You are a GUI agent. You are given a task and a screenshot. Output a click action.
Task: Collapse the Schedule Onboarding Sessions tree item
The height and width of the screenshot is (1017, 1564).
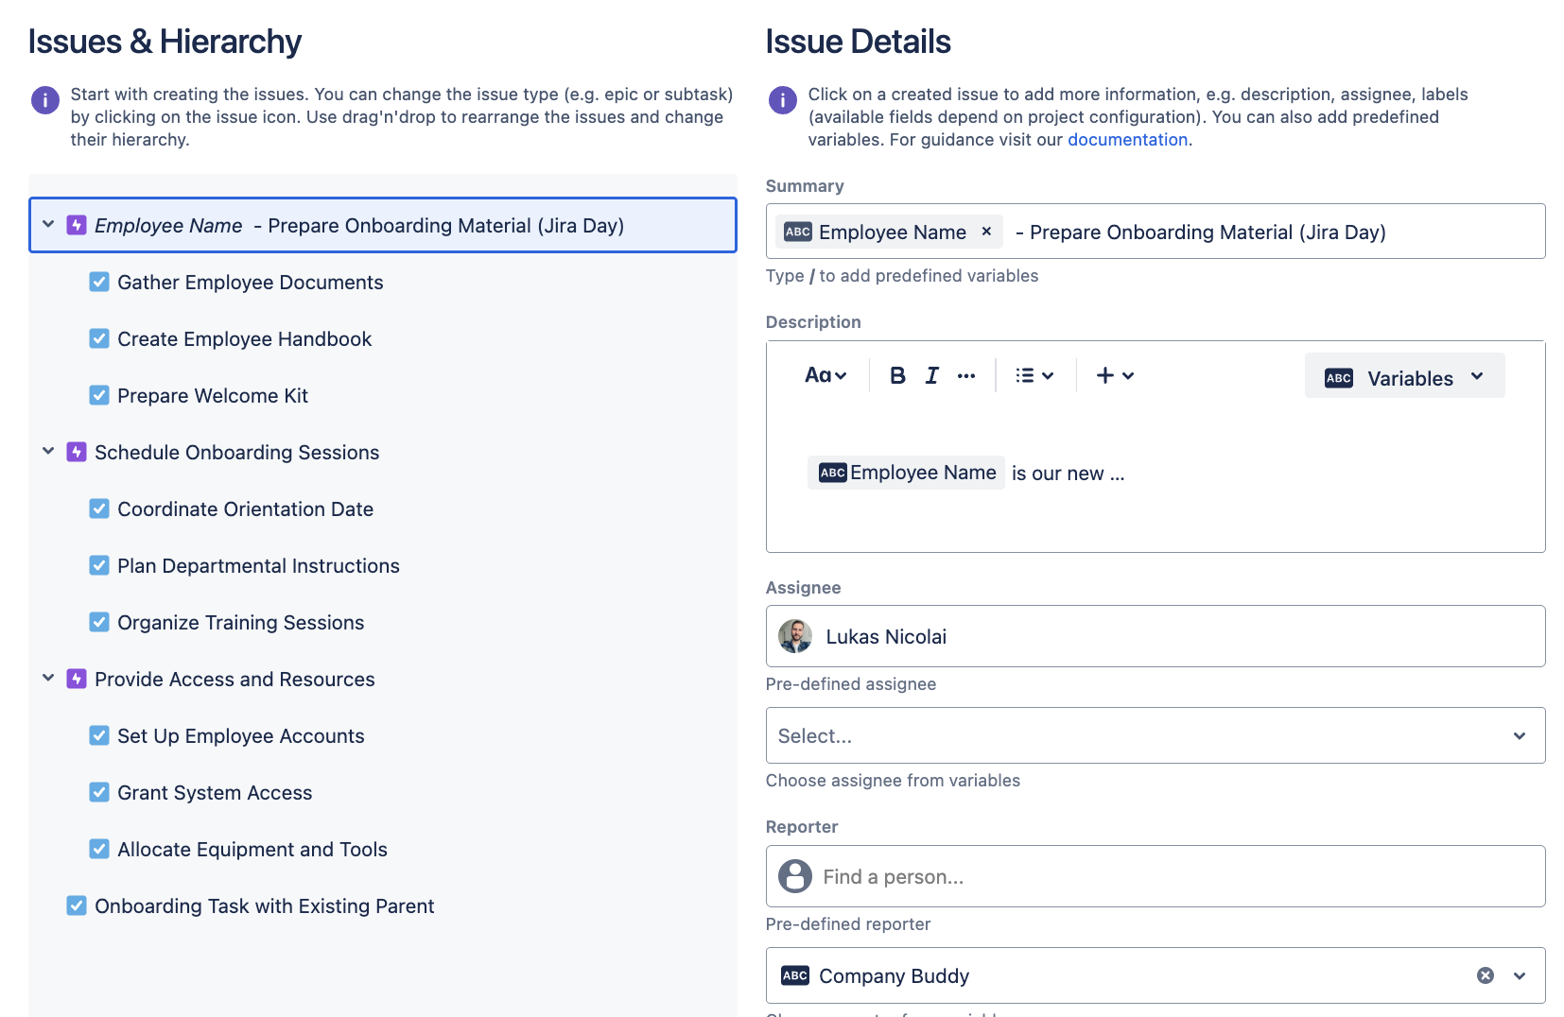pos(47,452)
